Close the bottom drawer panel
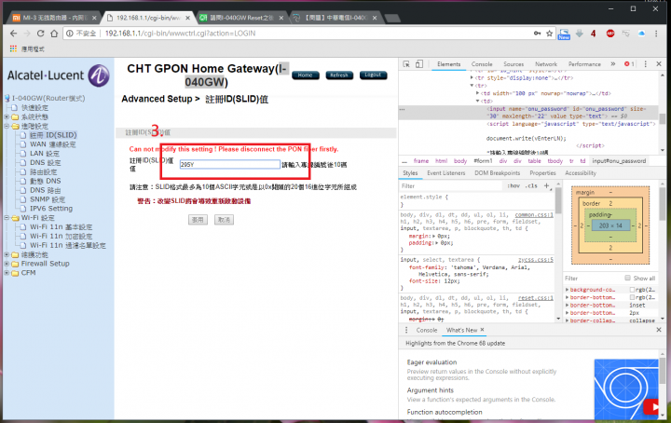Image resolution: width=671 pixels, height=423 pixels. pos(659,330)
